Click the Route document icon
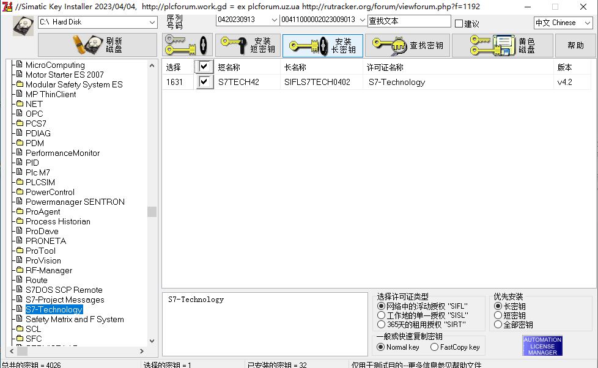598x368 pixels. [x=20, y=279]
